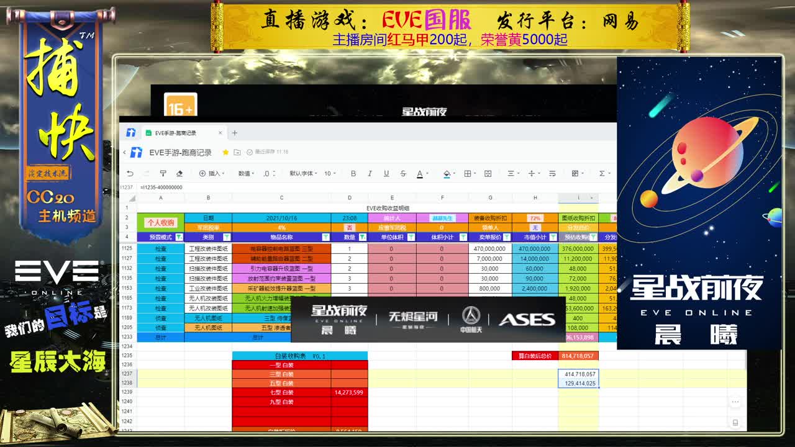Toggle bold formatting
This screenshot has height=447, width=795.
tap(353, 174)
